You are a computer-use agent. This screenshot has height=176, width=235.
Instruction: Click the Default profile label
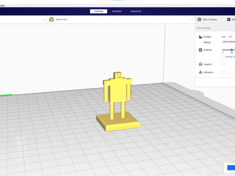(207, 43)
